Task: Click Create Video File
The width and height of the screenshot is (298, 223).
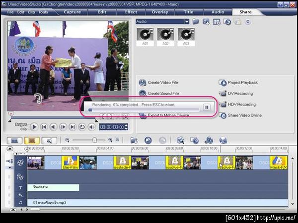Action: 158,82
